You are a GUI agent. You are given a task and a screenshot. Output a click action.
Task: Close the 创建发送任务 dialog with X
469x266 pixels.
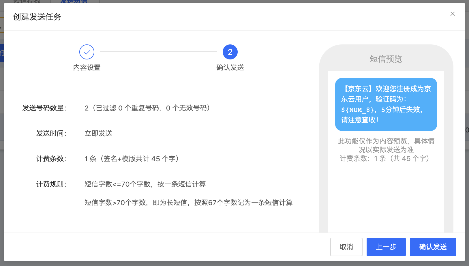pyautogui.click(x=452, y=14)
